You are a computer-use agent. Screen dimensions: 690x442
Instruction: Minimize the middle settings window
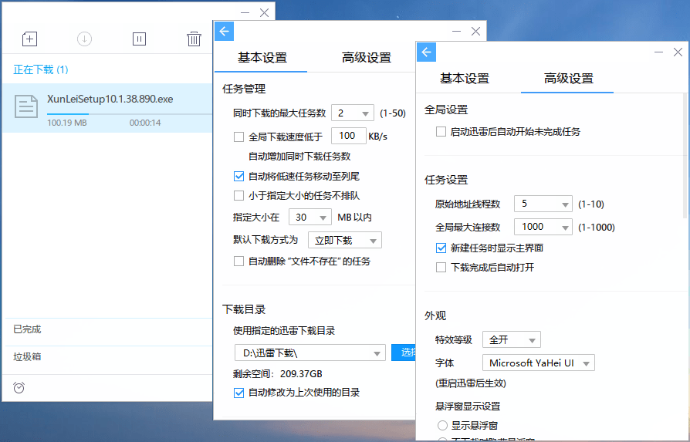coord(456,31)
